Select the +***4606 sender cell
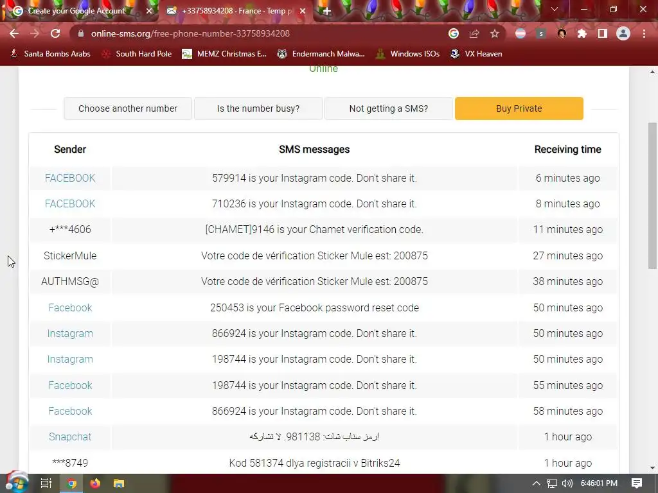 pyautogui.click(x=70, y=230)
